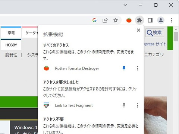Image resolution: width=179 pixels, height=134 pixels.
Task: Click the アクセスを要求しました heading
Action: [x=61, y=82]
